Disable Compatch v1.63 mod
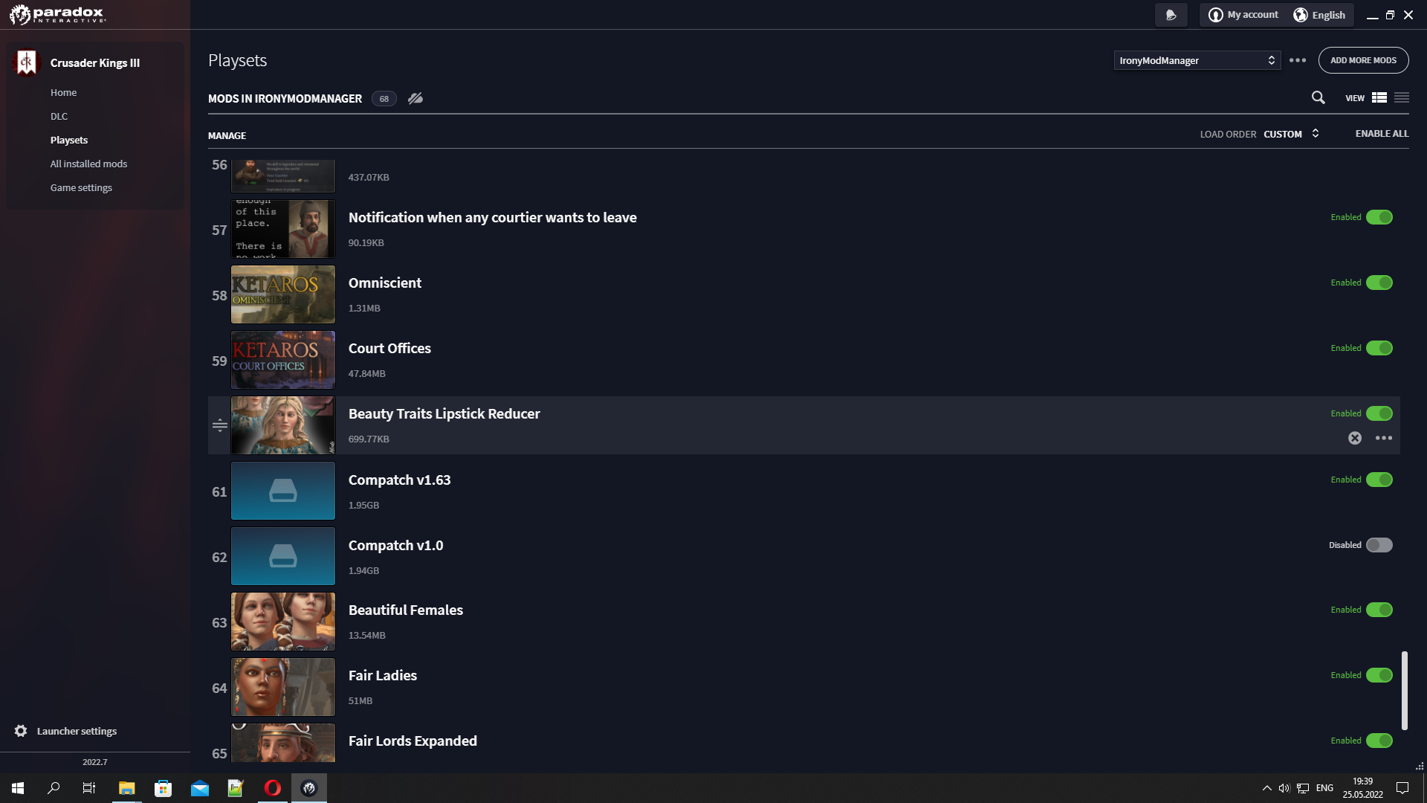The height and width of the screenshot is (803, 1427). (1379, 480)
